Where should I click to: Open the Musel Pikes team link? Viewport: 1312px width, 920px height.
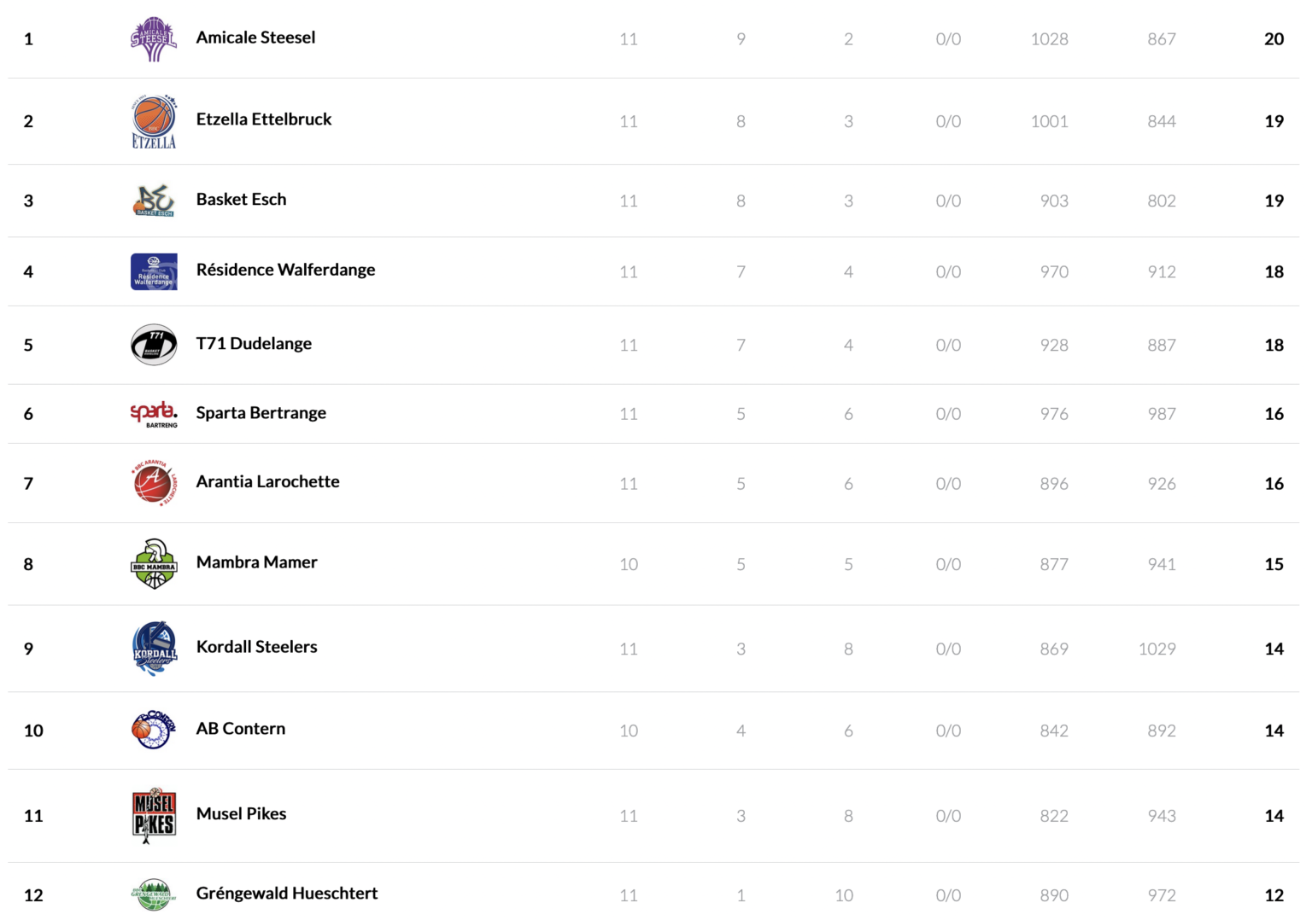coord(241,814)
